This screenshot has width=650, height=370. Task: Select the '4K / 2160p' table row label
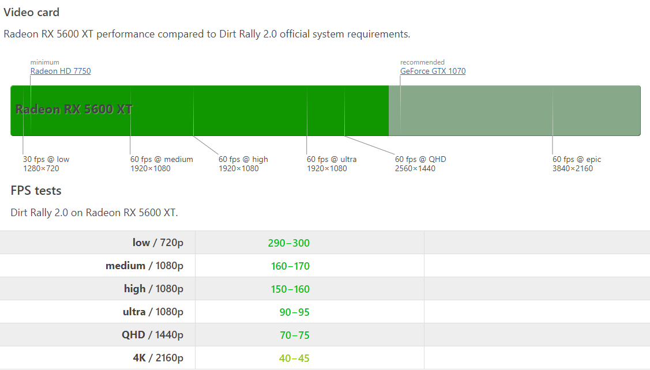158,358
